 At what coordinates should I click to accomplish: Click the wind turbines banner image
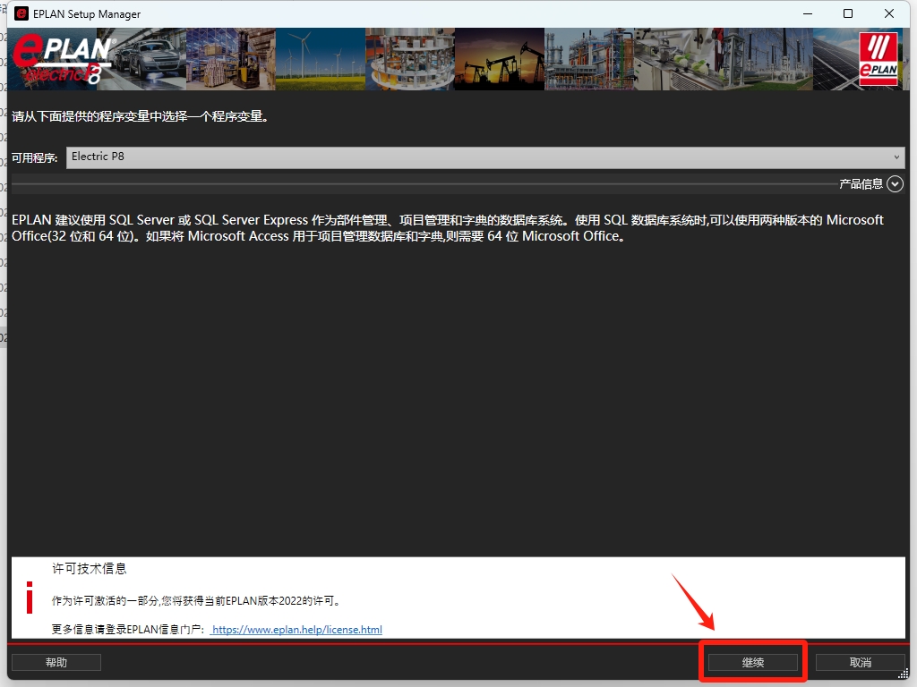coord(320,59)
